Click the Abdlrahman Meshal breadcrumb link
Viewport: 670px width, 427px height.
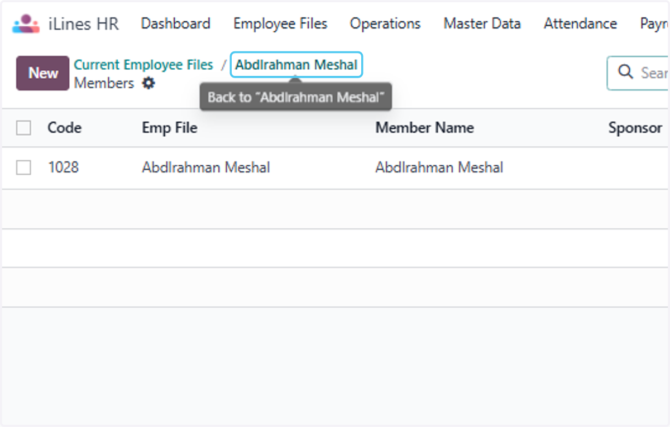(296, 65)
